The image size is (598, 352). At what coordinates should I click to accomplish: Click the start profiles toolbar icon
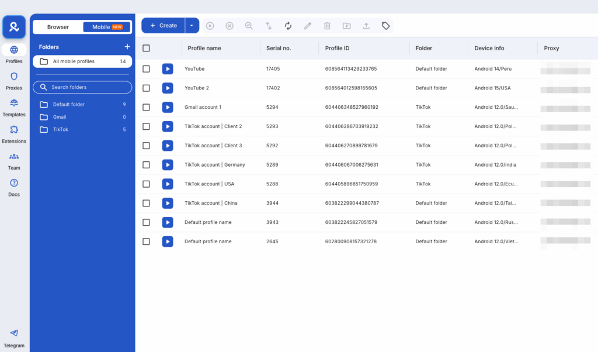click(x=210, y=26)
